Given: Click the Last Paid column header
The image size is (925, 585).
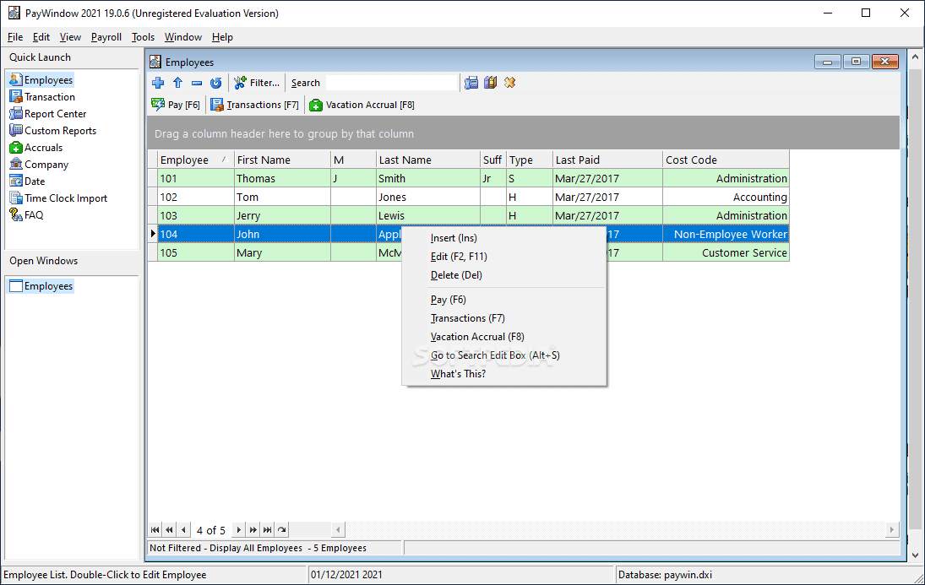Looking at the screenshot, I should click(607, 160).
